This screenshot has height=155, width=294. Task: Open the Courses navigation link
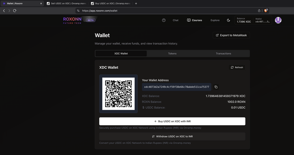(194, 20)
